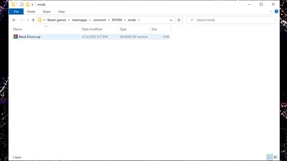The width and height of the screenshot is (287, 161).
Task: Click the Black Doom.zip WinRAR icon
Action: [x=16, y=37]
